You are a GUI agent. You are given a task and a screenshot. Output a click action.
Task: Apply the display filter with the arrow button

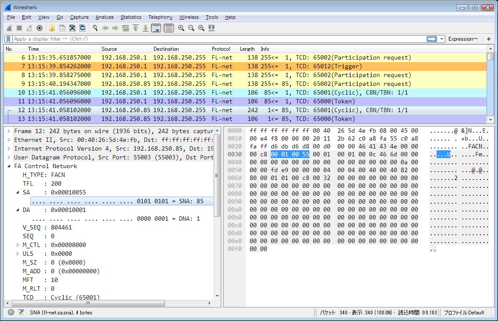[x=432, y=39]
